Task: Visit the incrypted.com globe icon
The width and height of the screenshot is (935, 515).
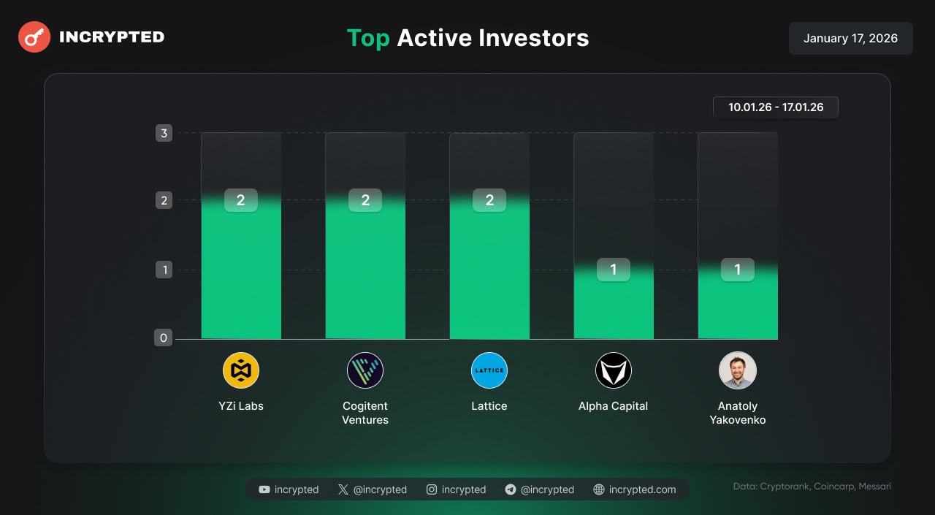Action: (599, 489)
